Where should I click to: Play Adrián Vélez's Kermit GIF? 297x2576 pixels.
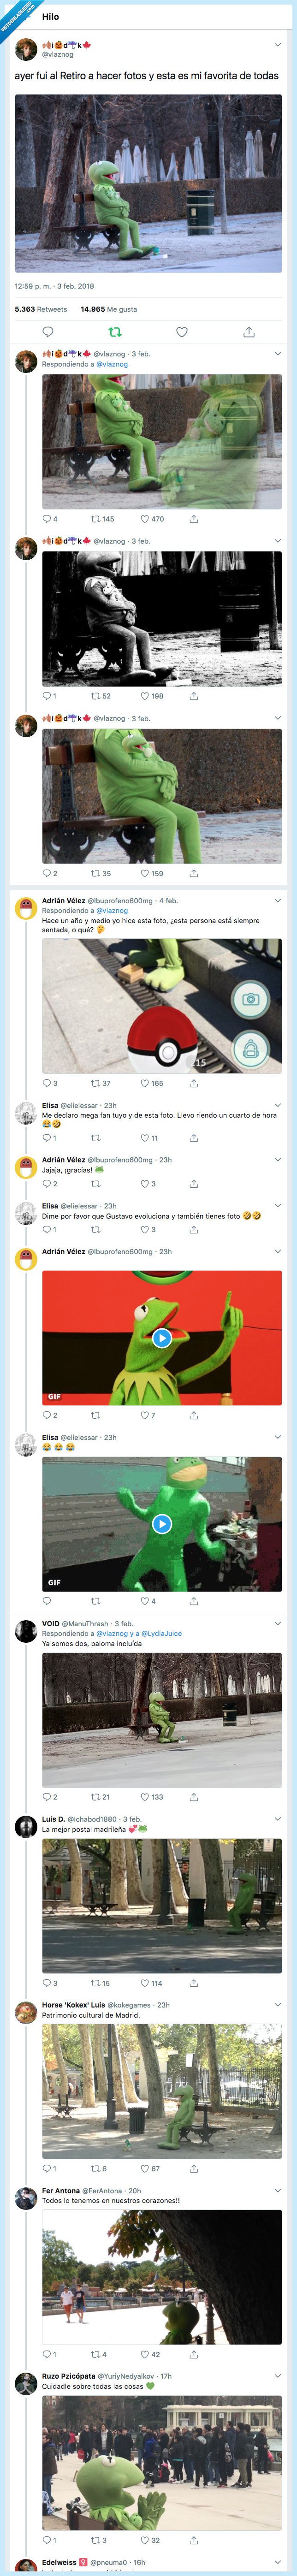tap(162, 1338)
